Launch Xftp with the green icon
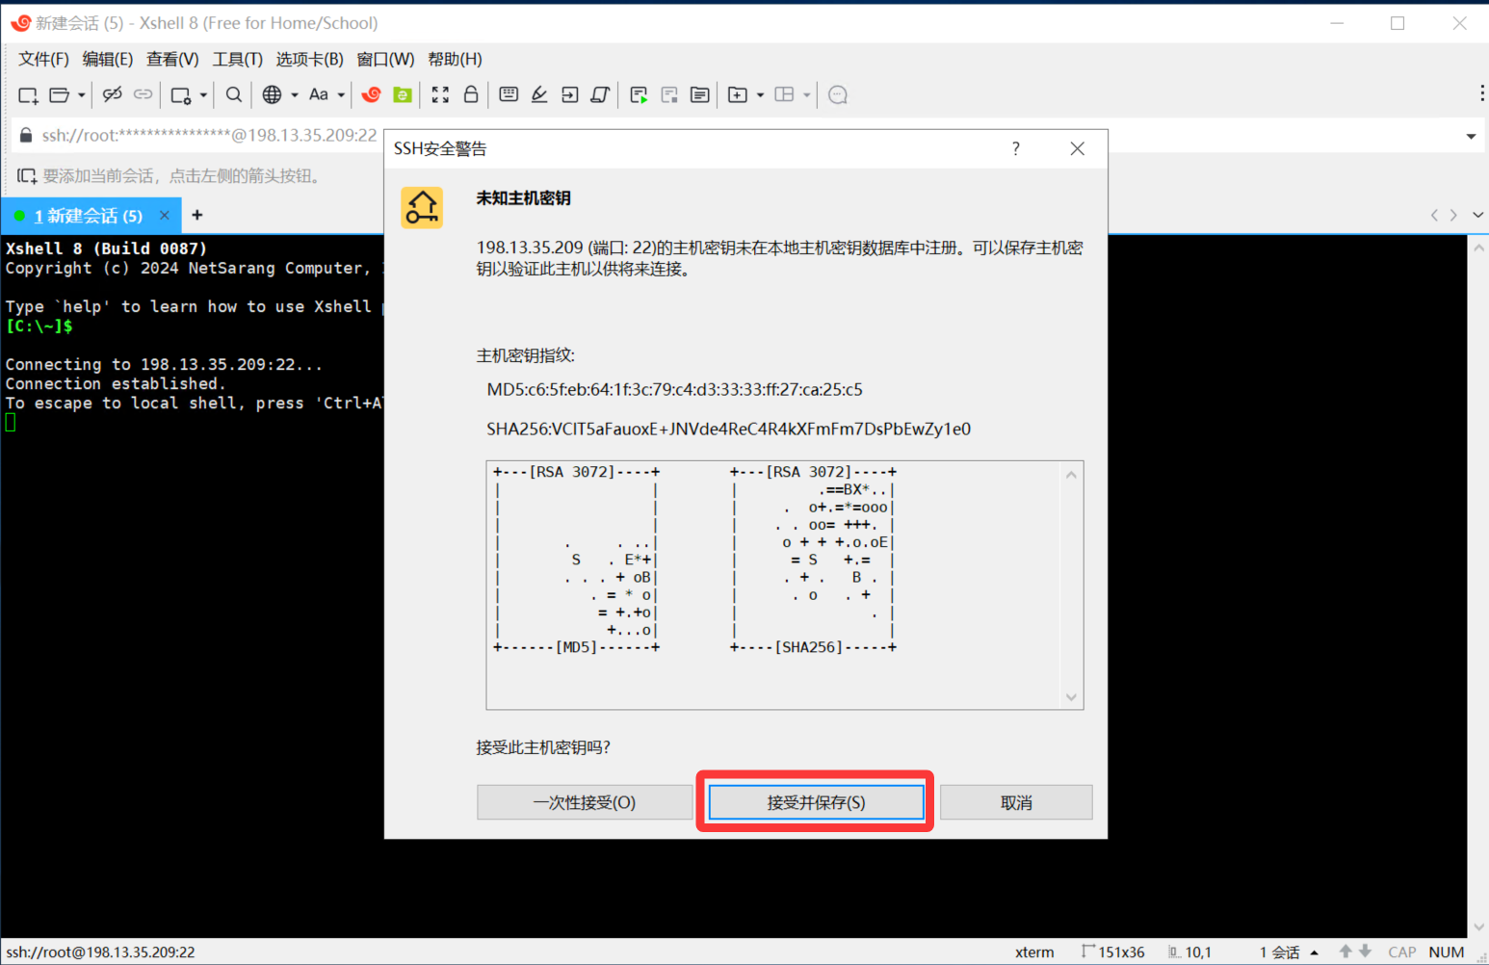The width and height of the screenshot is (1489, 965). coord(403,94)
